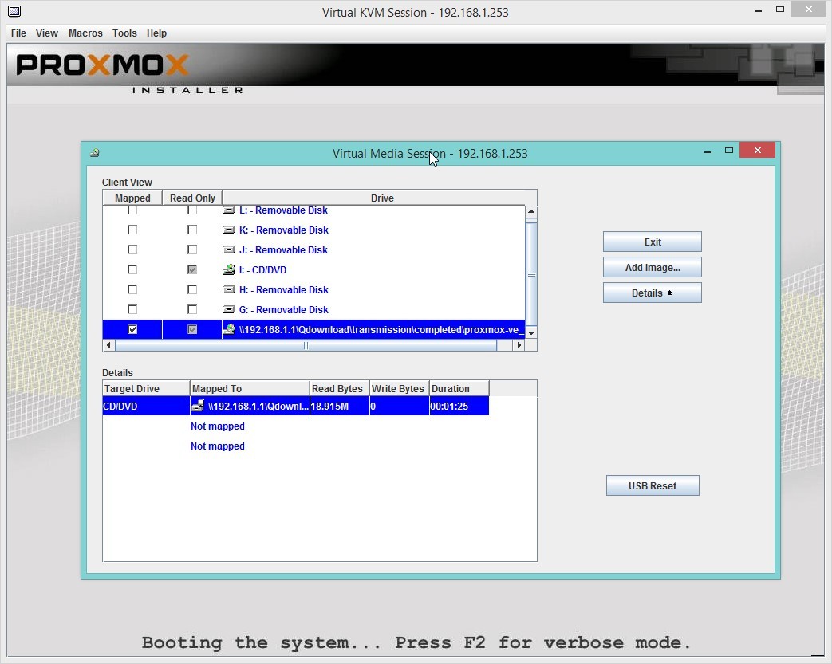The image size is (832, 664).
Task: Click the Virtual KVM Session window icon
Action: (14, 12)
